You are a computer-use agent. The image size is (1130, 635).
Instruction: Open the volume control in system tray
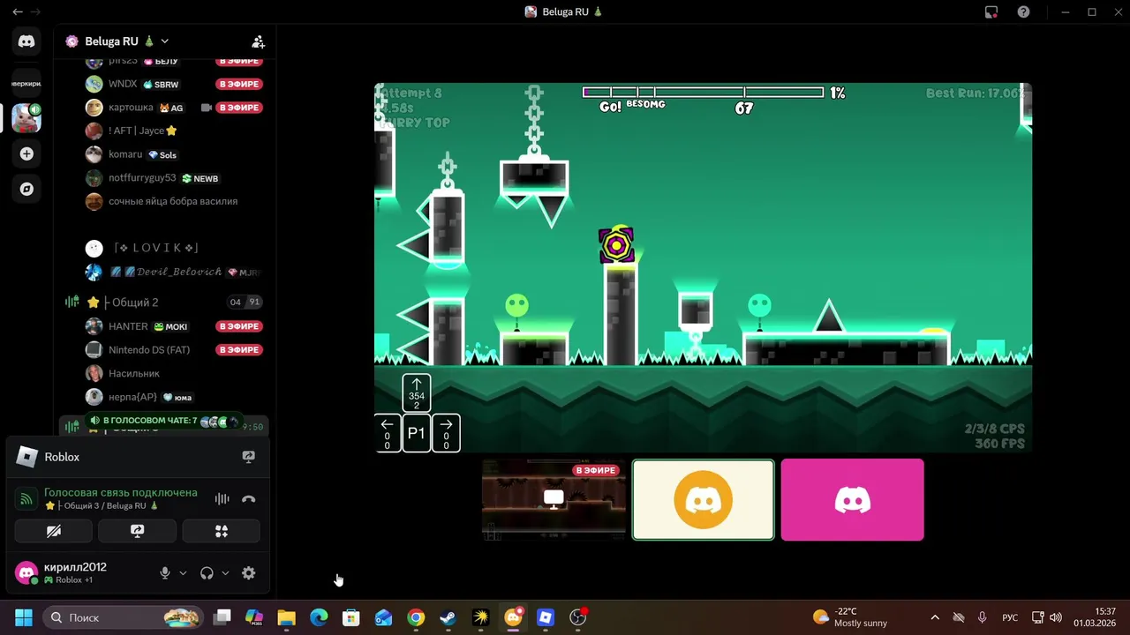point(1056,617)
